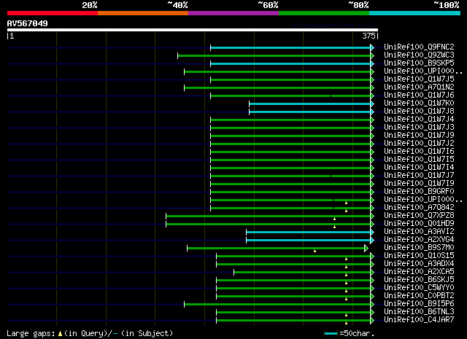Screen dimensions: 467x339
Task: Open subject UniRef100_Q1W7J5 label
Action: (419, 79)
